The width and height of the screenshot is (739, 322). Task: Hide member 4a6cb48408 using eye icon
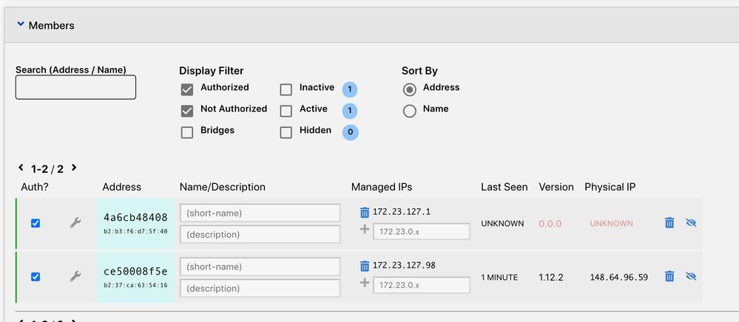[x=692, y=222]
